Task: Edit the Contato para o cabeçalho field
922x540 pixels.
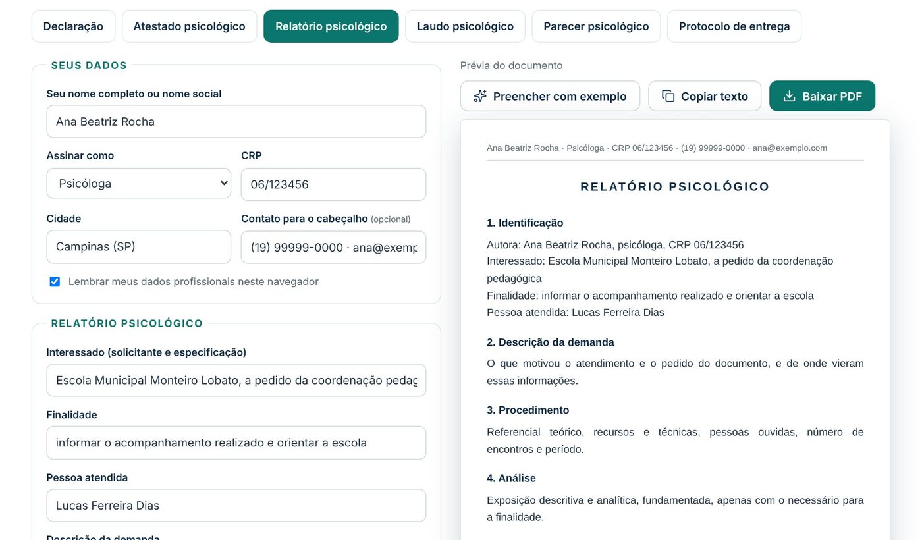Action: pyautogui.click(x=333, y=247)
